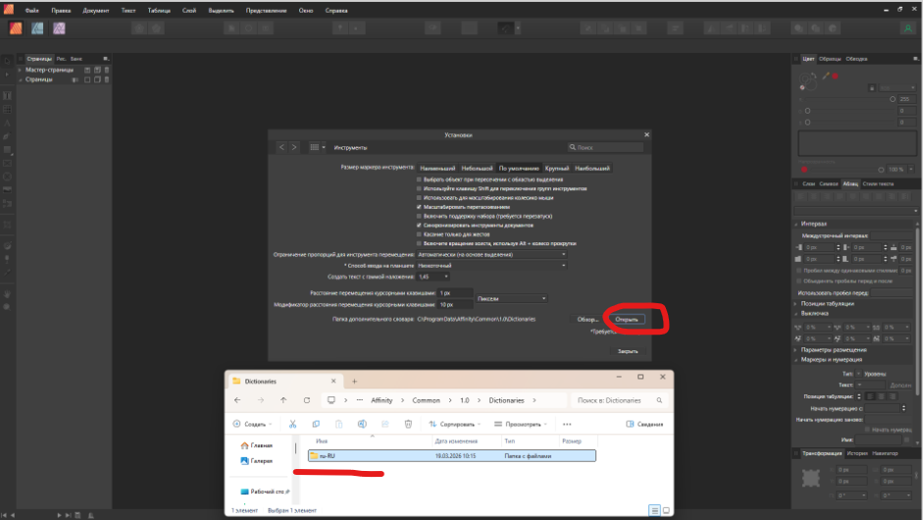
Task: Click the PC icon in Explorer address bar
Action: pos(332,400)
